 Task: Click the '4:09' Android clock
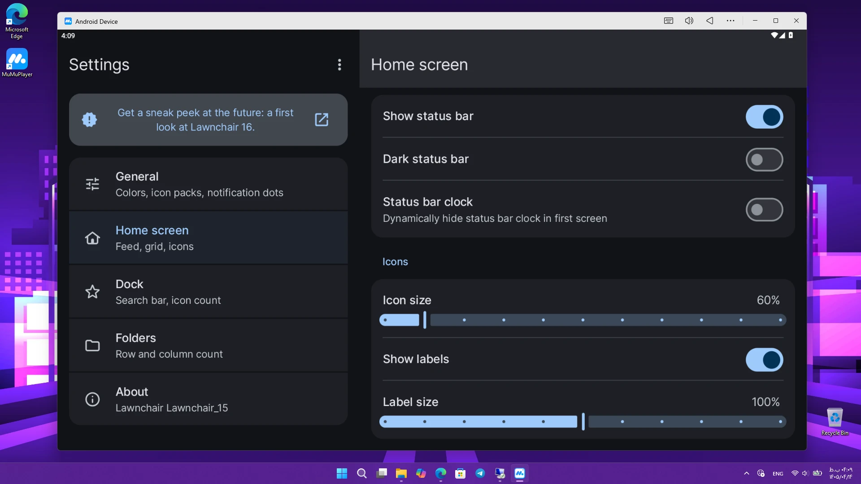click(x=68, y=36)
